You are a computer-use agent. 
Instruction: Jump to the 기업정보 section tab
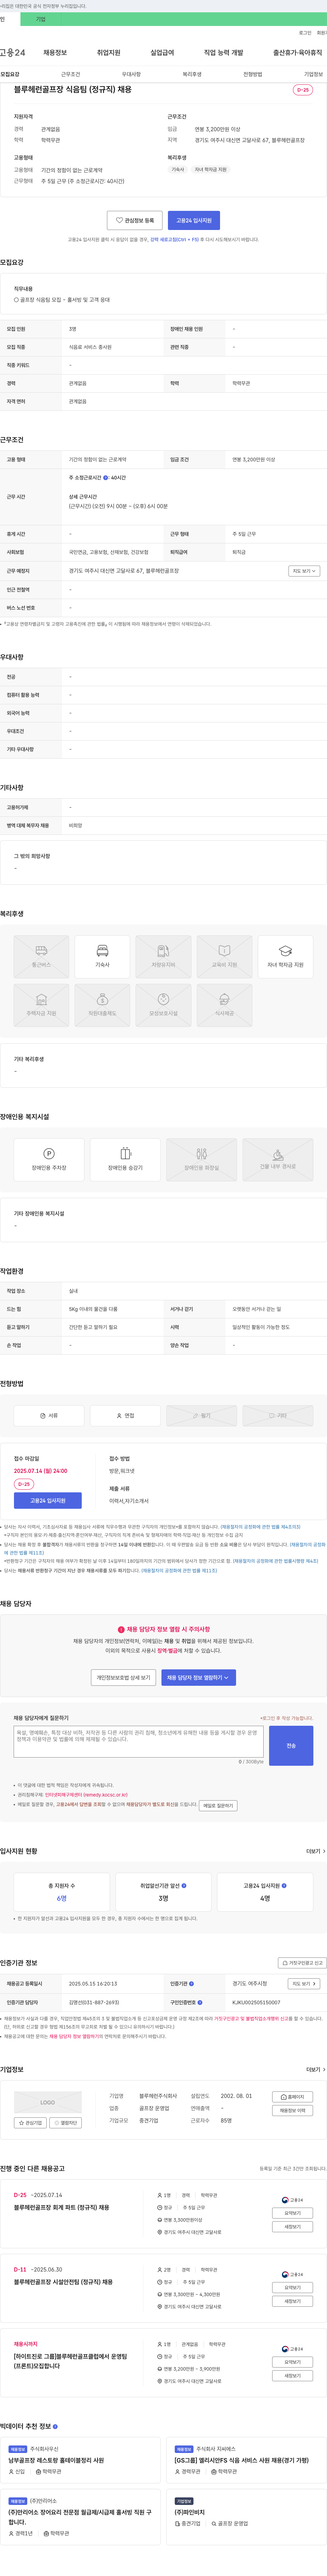313,74
